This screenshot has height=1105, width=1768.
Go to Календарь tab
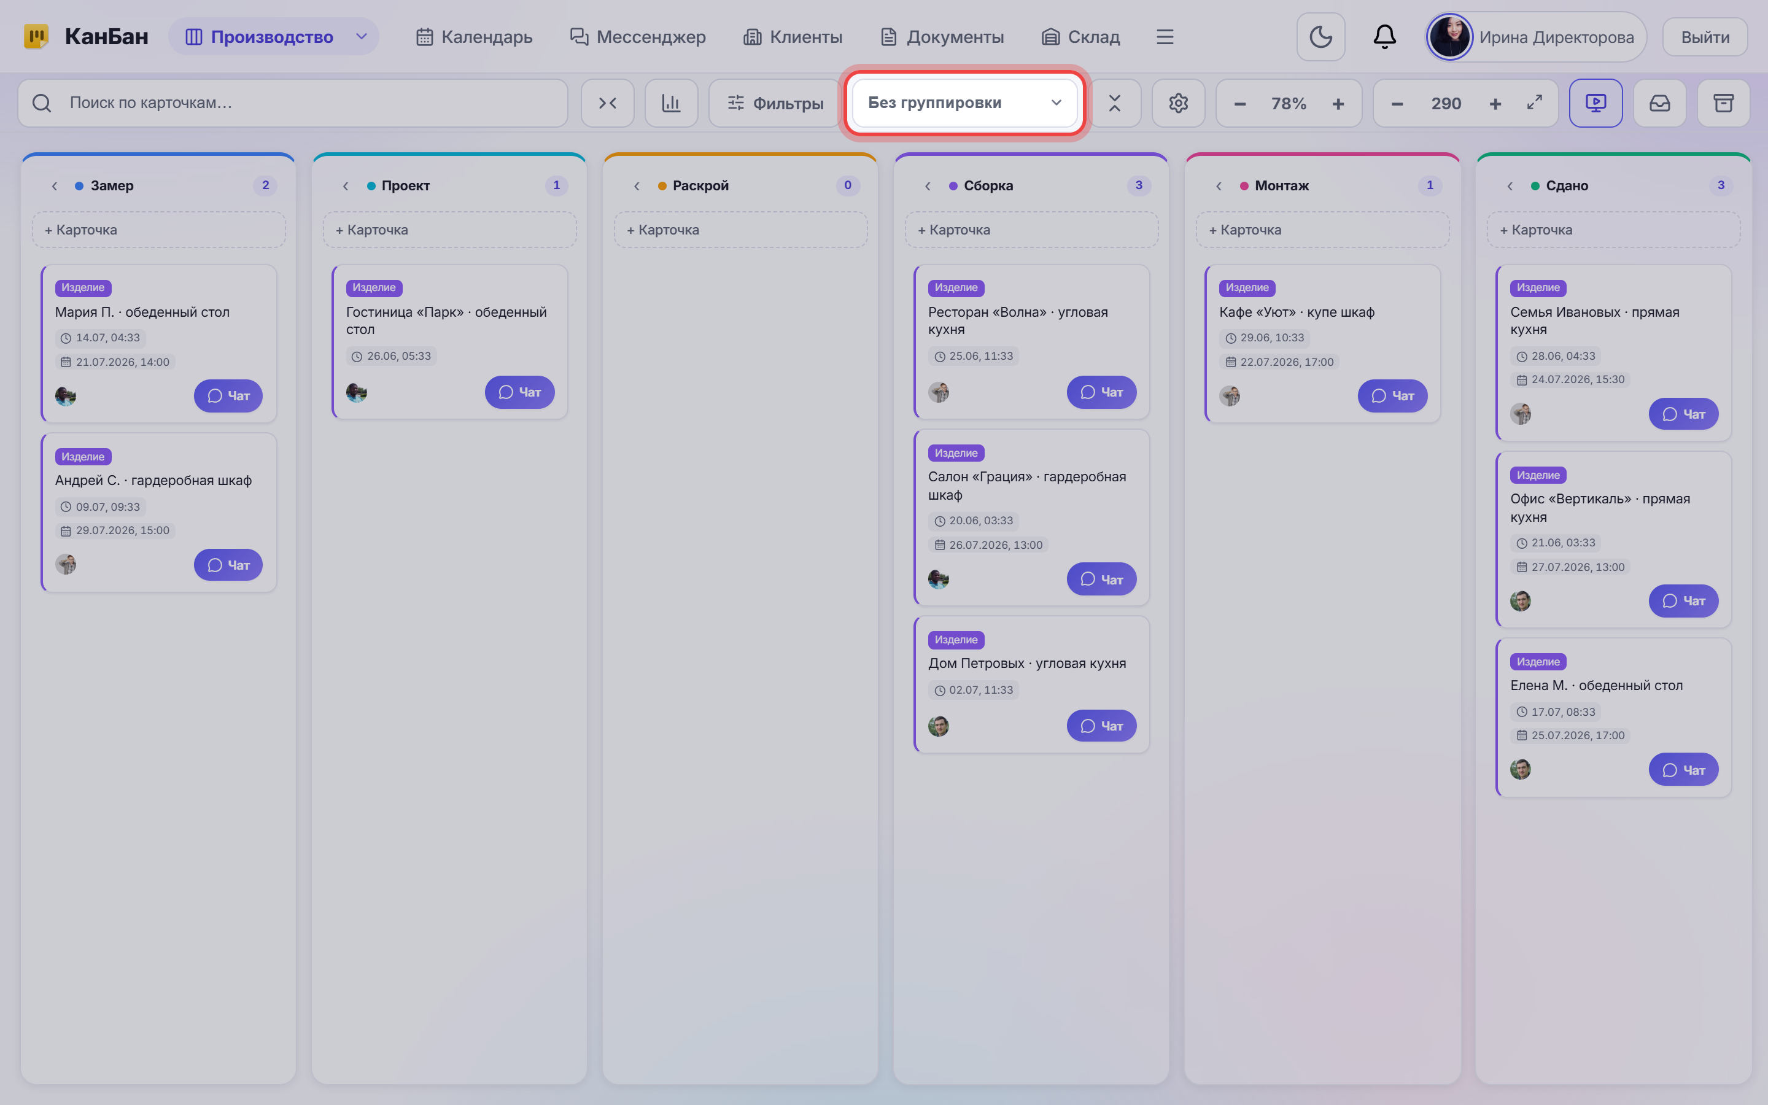474,37
